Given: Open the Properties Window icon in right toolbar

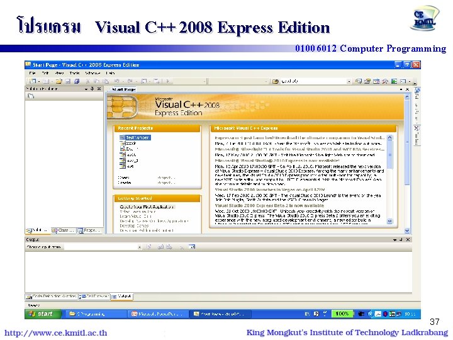Looking at the screenshot, I should point(367,81).
